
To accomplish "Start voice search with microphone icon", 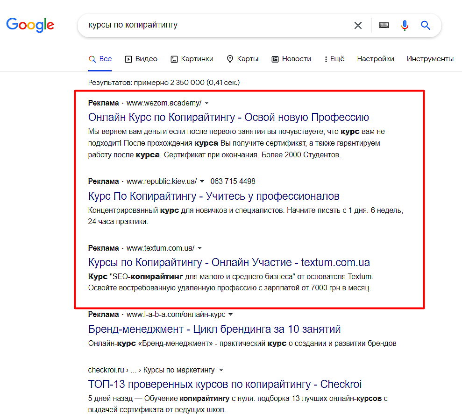I will coord(405,25).
